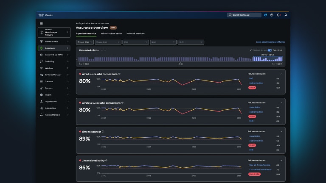This screenshot has height=183, width=326.
Task: Click the Access Manager lock icon
Action: pyautogui.click(x=41, y=115)
